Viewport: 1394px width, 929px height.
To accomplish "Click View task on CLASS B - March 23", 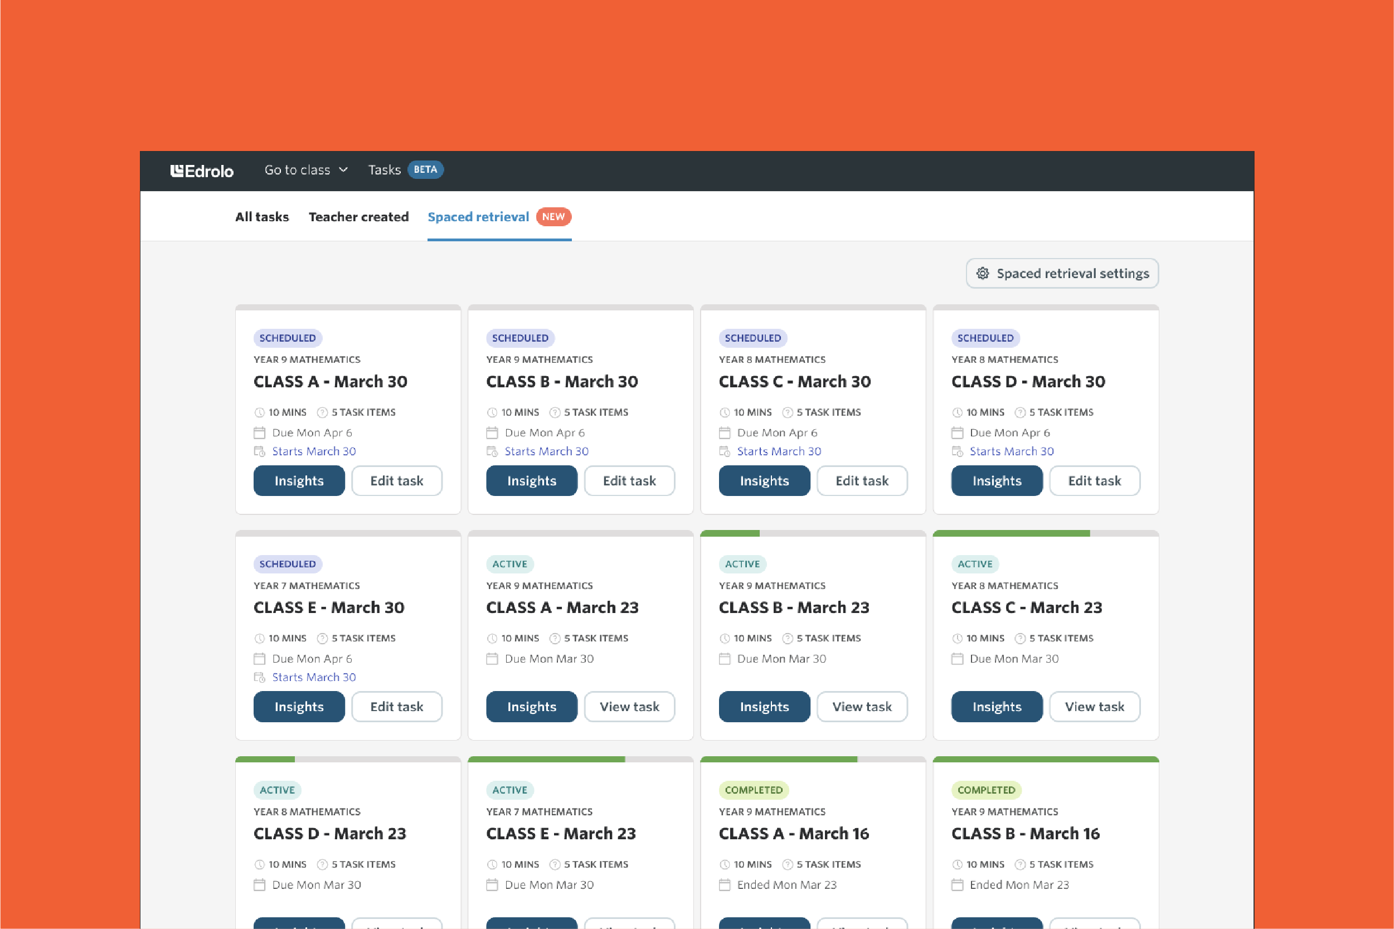I will coord(861,706).
